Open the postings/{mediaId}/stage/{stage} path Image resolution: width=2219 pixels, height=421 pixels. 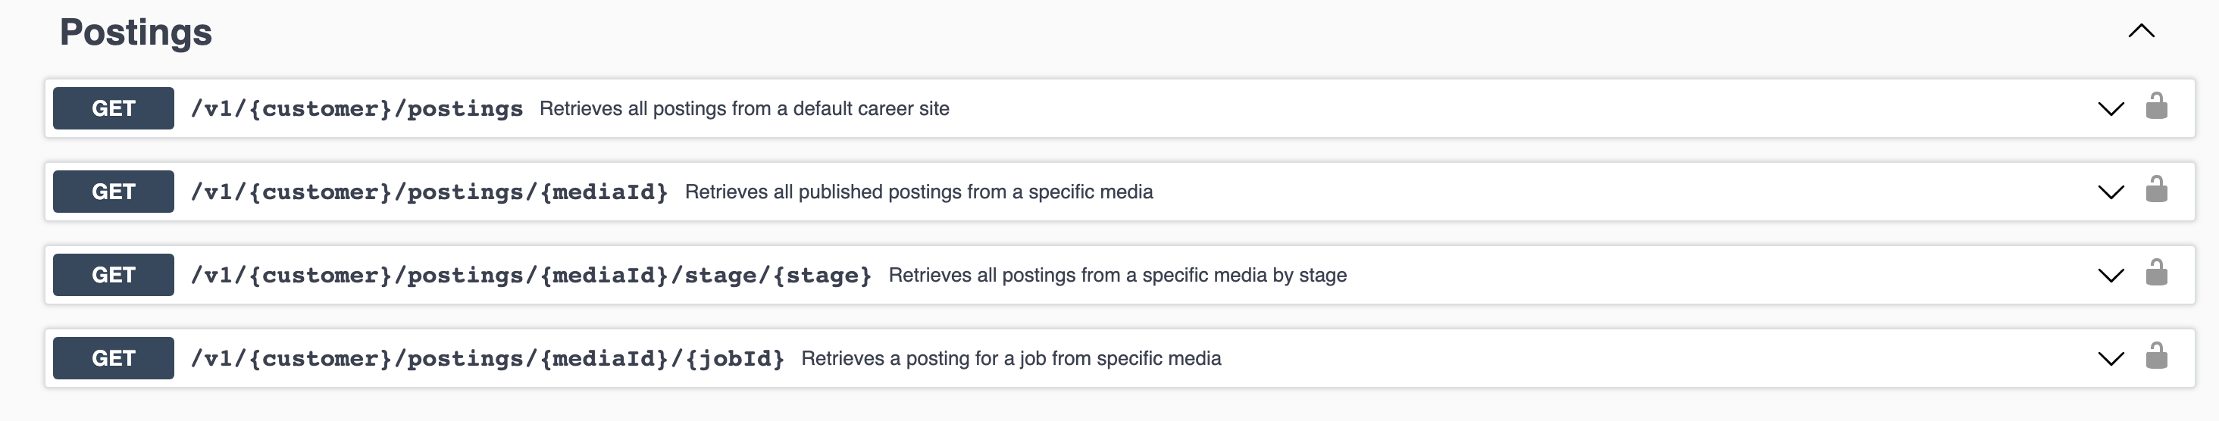[x=530, y=276]
